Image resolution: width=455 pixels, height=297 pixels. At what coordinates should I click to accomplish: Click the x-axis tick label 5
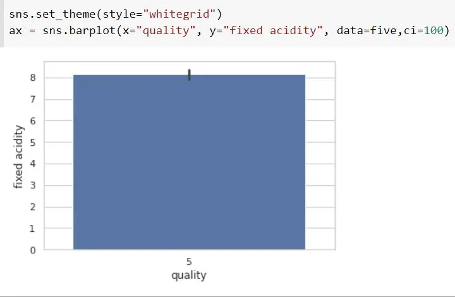pos(189,262)
